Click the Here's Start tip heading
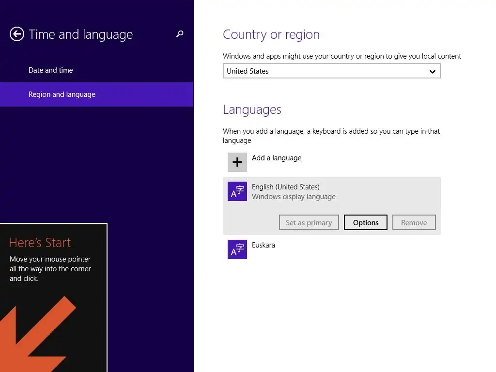 point(40,243)
